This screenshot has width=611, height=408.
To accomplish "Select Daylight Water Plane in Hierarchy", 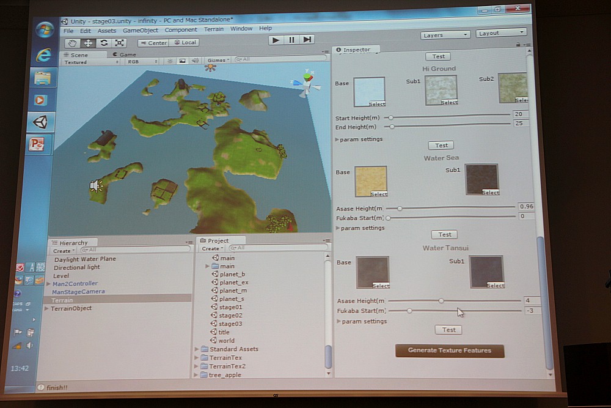I will point(84,259).
